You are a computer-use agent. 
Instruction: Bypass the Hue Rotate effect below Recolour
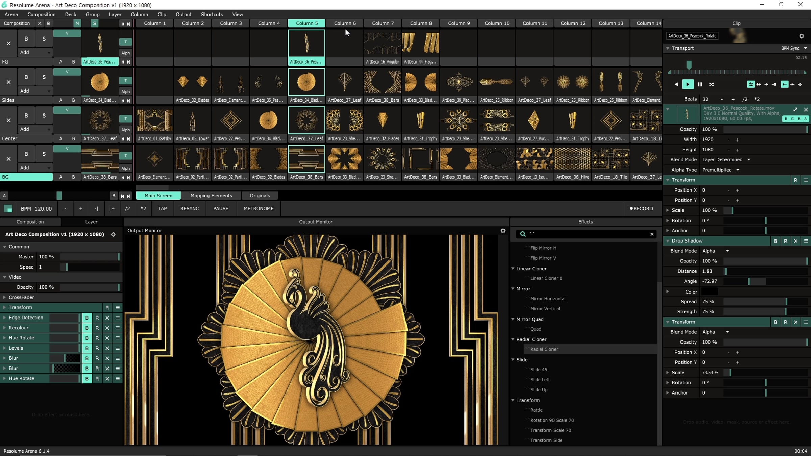pos(87,338)
